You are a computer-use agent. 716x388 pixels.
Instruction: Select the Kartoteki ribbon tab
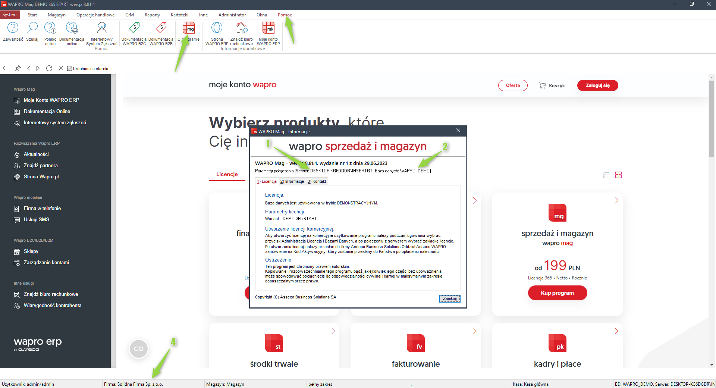[179, 15]
